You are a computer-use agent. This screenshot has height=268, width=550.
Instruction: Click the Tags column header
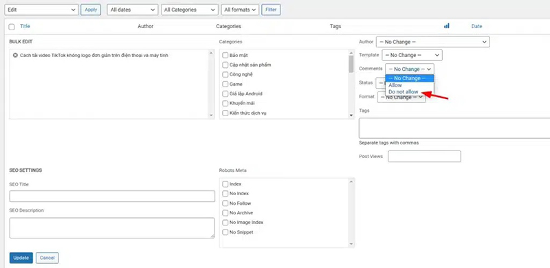coord(335,26)
